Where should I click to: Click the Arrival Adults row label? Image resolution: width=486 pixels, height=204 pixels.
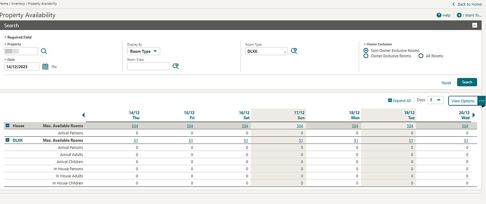(71, 155)
